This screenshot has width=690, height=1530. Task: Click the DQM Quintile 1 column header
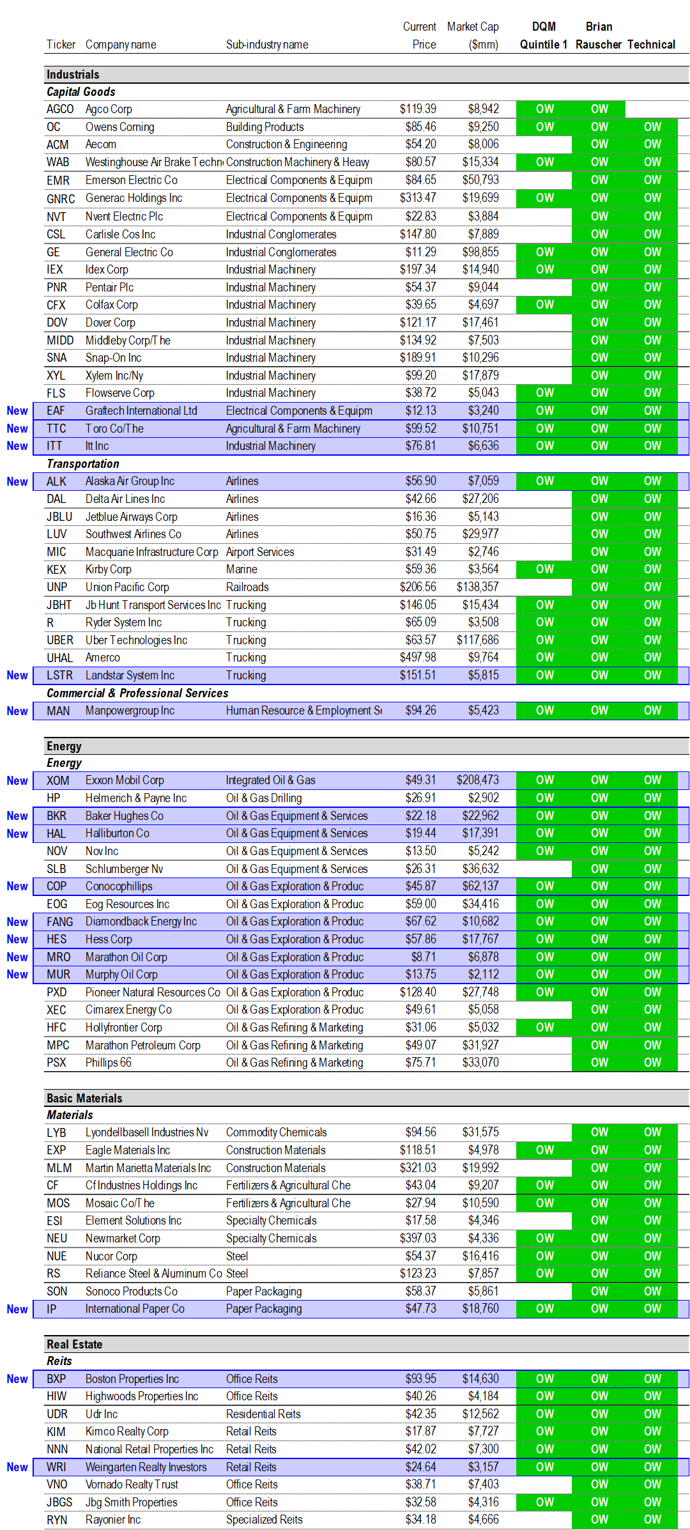click(544, 36)
